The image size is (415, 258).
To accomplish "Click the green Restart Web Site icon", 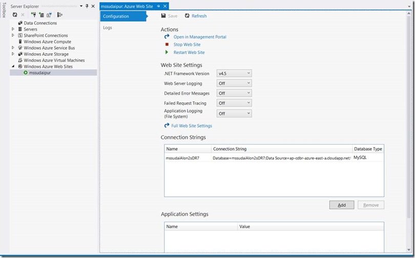I will point(167,52).
